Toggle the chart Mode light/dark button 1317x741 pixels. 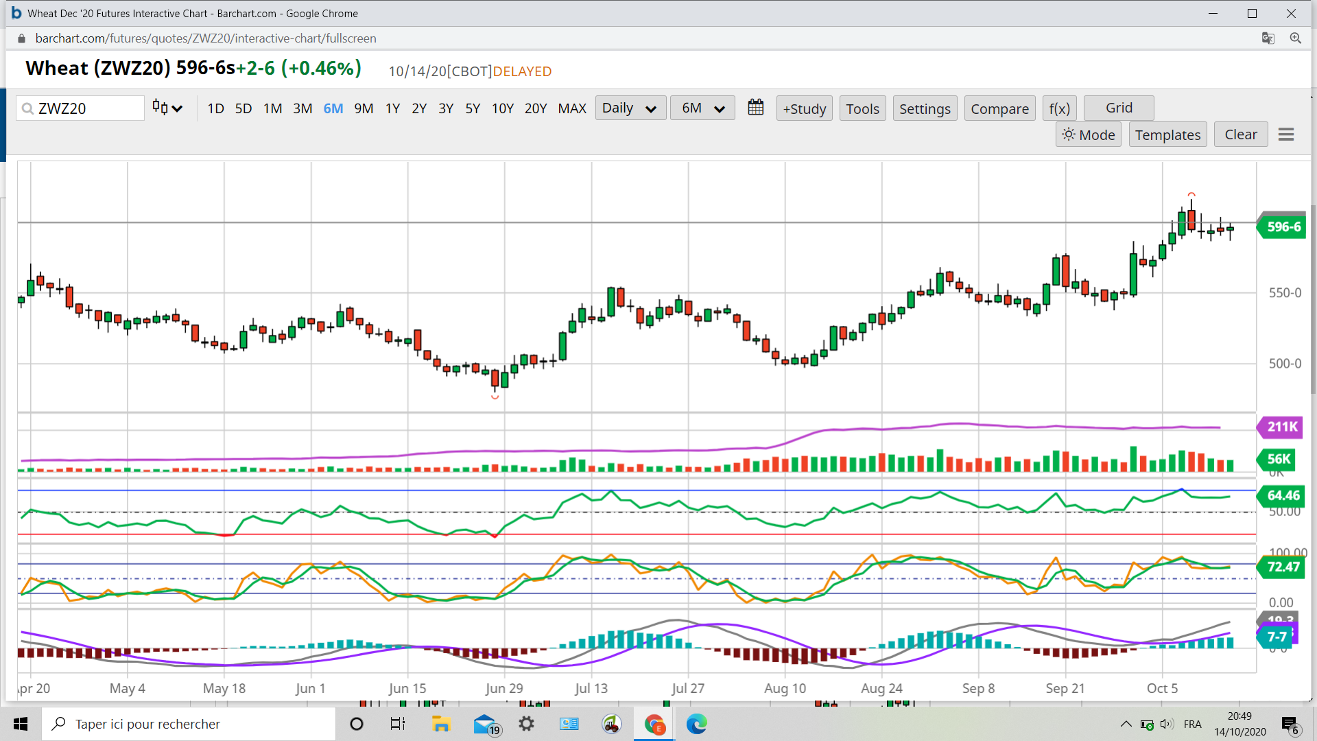click(x=1089, y=134)
